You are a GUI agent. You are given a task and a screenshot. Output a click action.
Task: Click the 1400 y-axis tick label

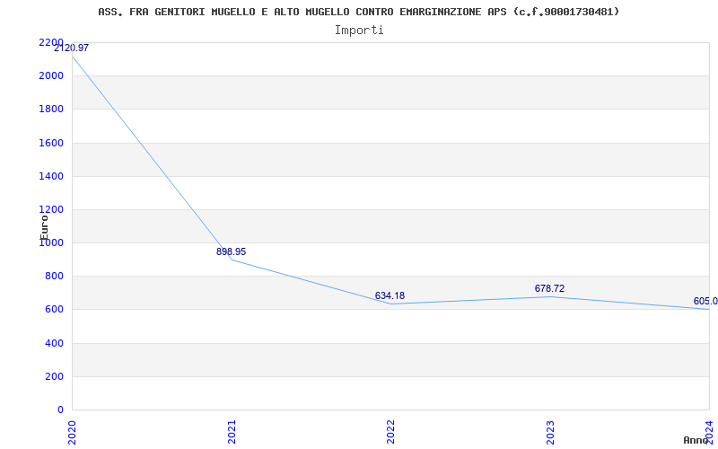point(51,176)
